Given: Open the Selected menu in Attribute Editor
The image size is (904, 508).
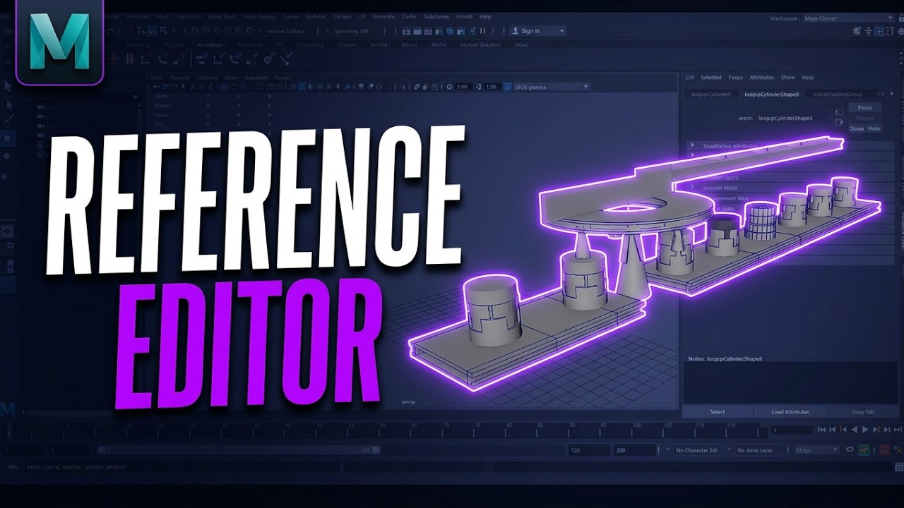Looking at the screenshot, I should coord(710,78).
